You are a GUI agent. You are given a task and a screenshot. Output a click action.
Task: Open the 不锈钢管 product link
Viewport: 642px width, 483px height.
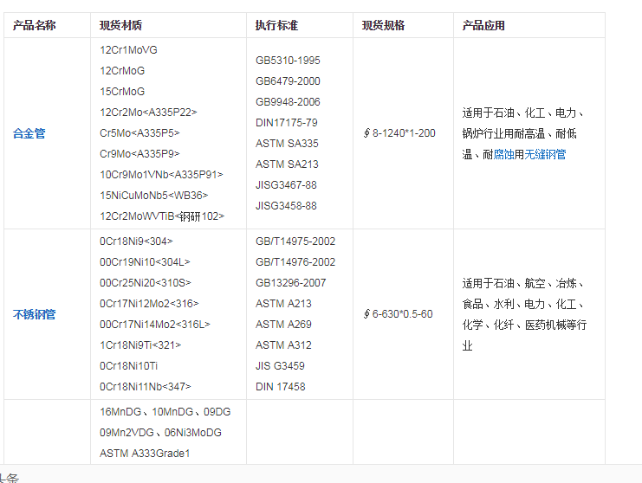(x=34, y=314)
